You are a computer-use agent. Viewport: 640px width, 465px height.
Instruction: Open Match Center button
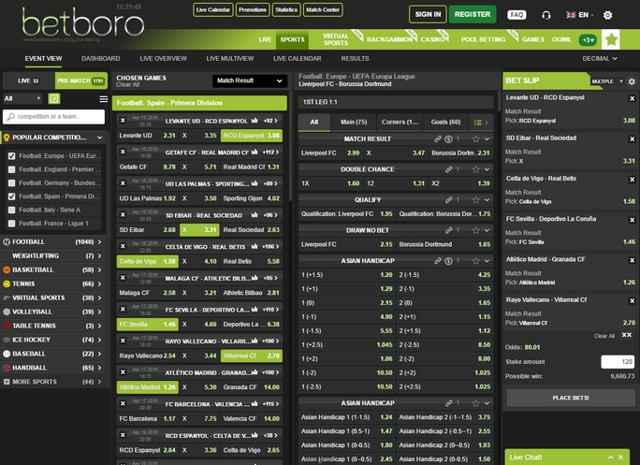[x=323, y=9]
